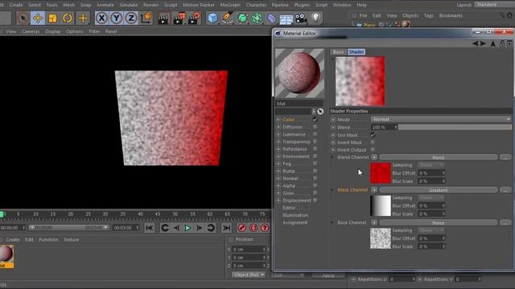Viewport: 515px width, 289px height.
Task: Add a Camera object
Action: (x=300, y=18)
